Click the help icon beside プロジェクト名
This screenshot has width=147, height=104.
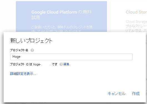(x=32, y=50)
